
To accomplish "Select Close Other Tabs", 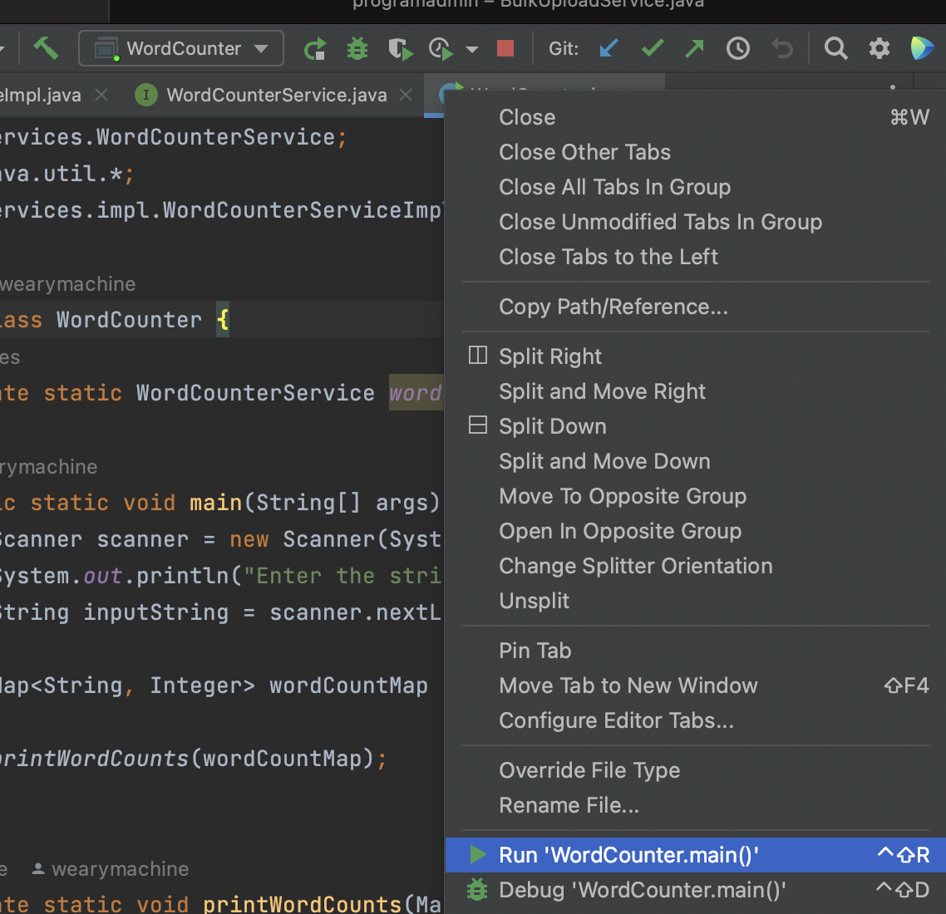I will pos(696,152).
